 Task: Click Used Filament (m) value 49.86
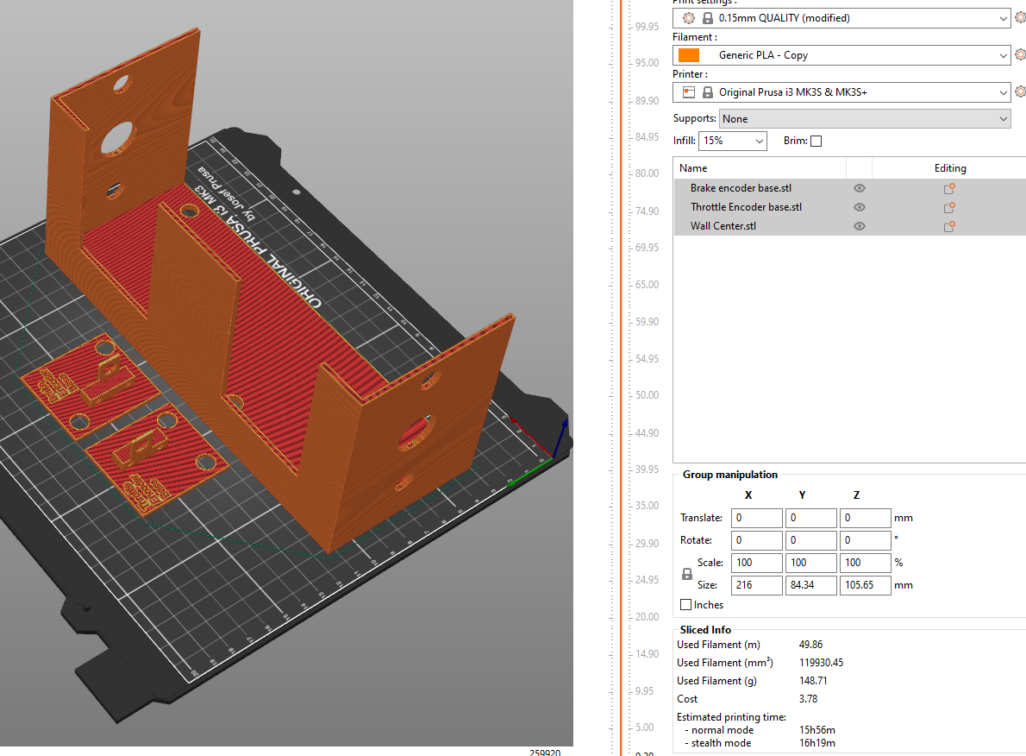point(810,645)
